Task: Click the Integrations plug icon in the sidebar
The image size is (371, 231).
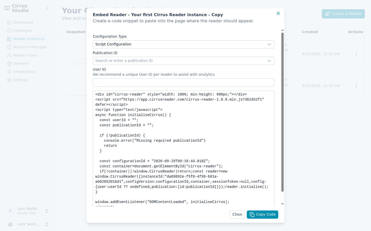Action: (x=9, y=72)
